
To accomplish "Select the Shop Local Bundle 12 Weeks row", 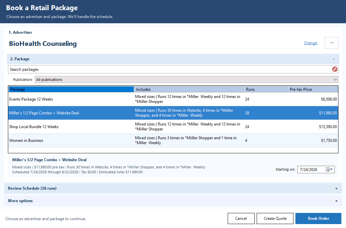I will pos(173,127).
